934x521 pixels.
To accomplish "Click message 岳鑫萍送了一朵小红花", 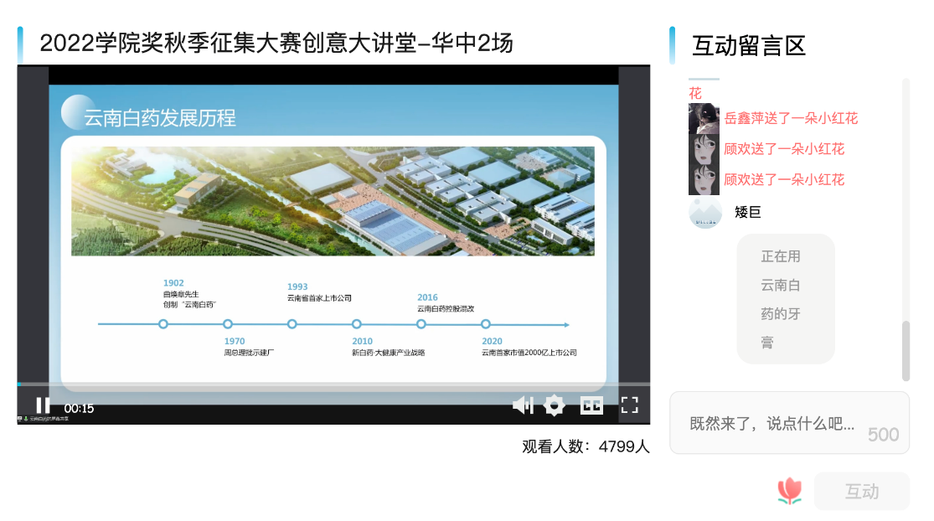I will coord(791,118).
